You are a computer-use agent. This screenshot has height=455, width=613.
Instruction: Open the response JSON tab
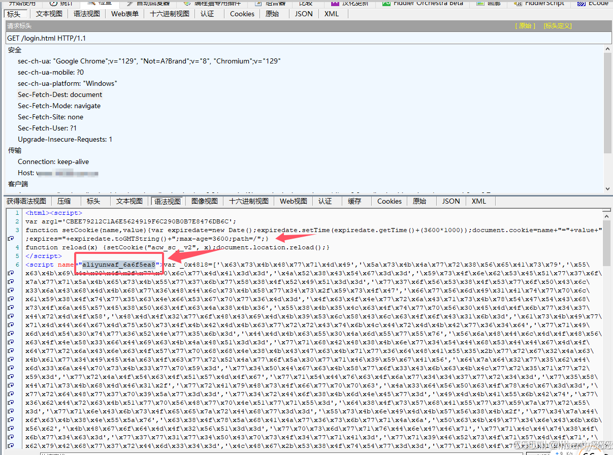(451, 201)
